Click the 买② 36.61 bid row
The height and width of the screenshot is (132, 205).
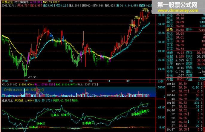click(185, 37)
